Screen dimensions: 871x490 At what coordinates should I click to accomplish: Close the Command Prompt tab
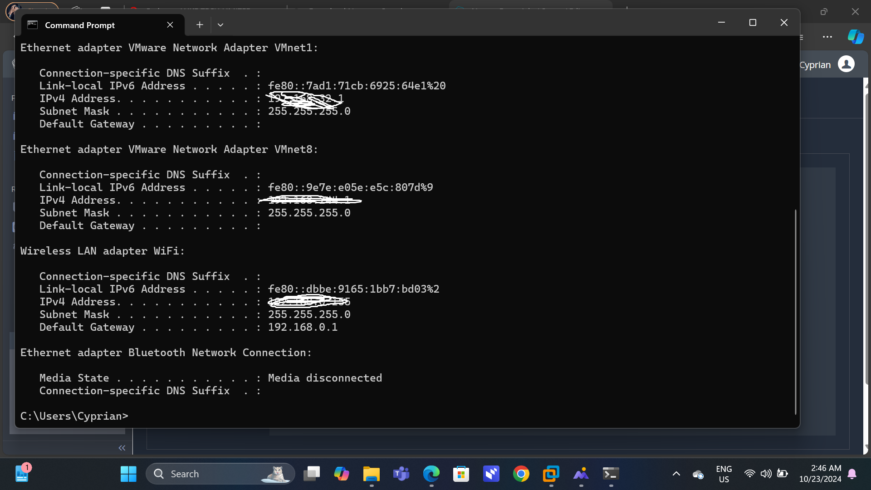click(x=170, y=25)
